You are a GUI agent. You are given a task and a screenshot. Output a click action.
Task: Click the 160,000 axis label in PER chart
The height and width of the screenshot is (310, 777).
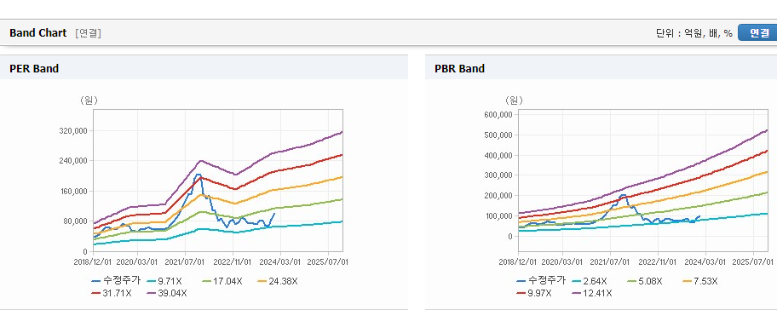click(74, 191)
